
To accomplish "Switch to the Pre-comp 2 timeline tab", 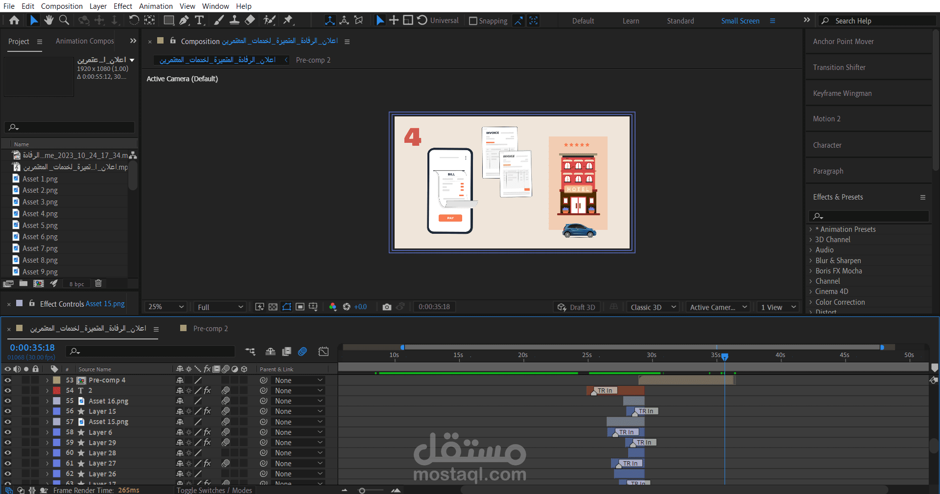I will click(210, 328).
